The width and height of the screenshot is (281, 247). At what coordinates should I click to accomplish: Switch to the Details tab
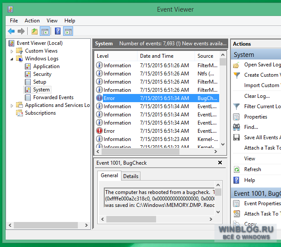(131, 176)
